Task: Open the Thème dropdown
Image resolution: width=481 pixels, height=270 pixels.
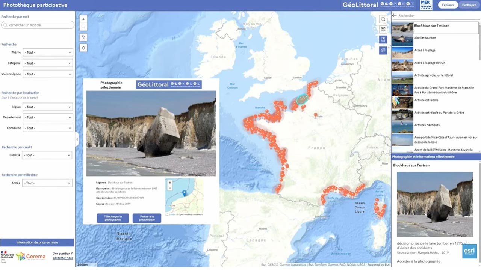Action: coord(47,52)
